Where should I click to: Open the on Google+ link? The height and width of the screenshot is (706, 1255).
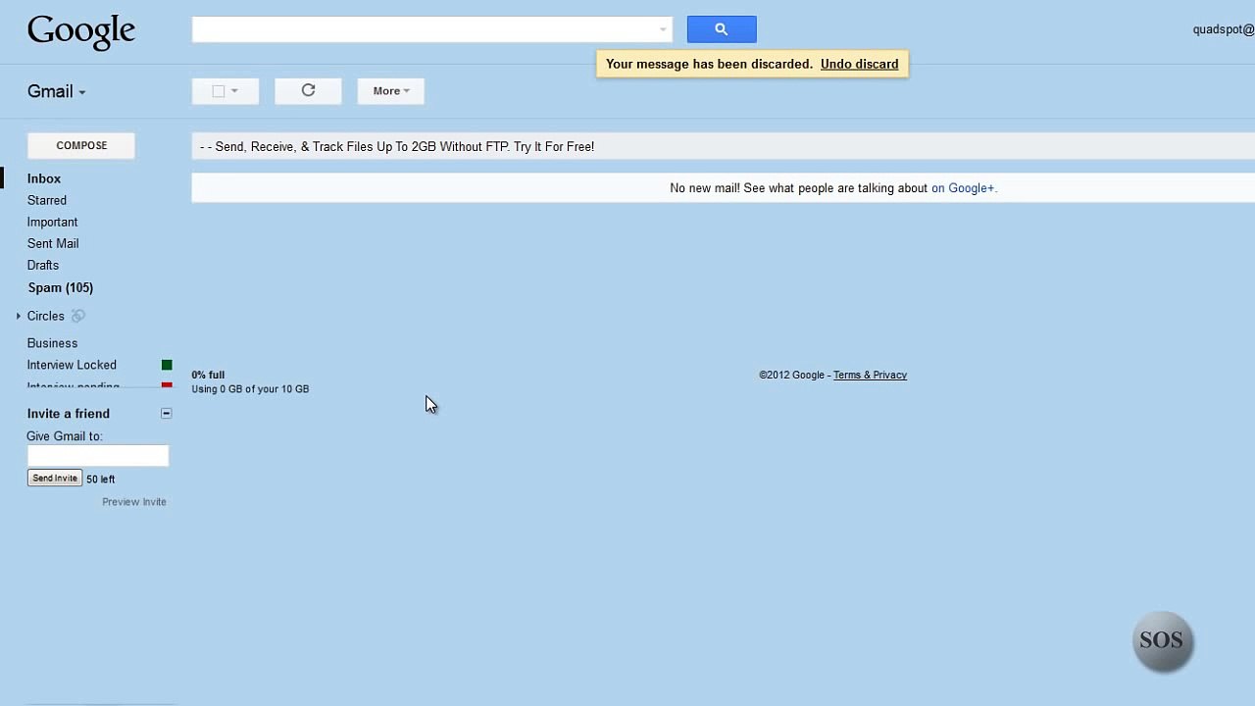point(963,188)
